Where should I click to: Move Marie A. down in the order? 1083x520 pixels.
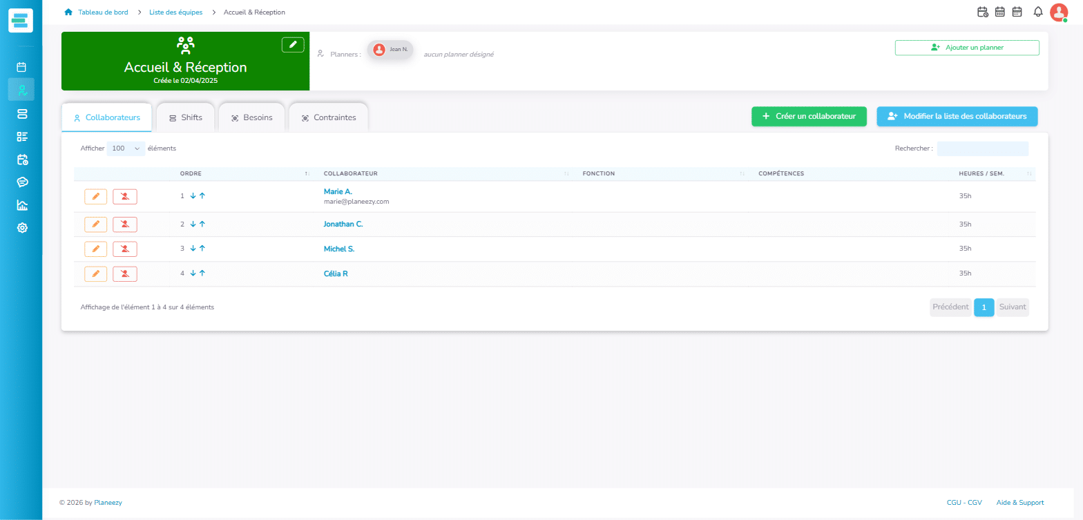pos(193,196)
